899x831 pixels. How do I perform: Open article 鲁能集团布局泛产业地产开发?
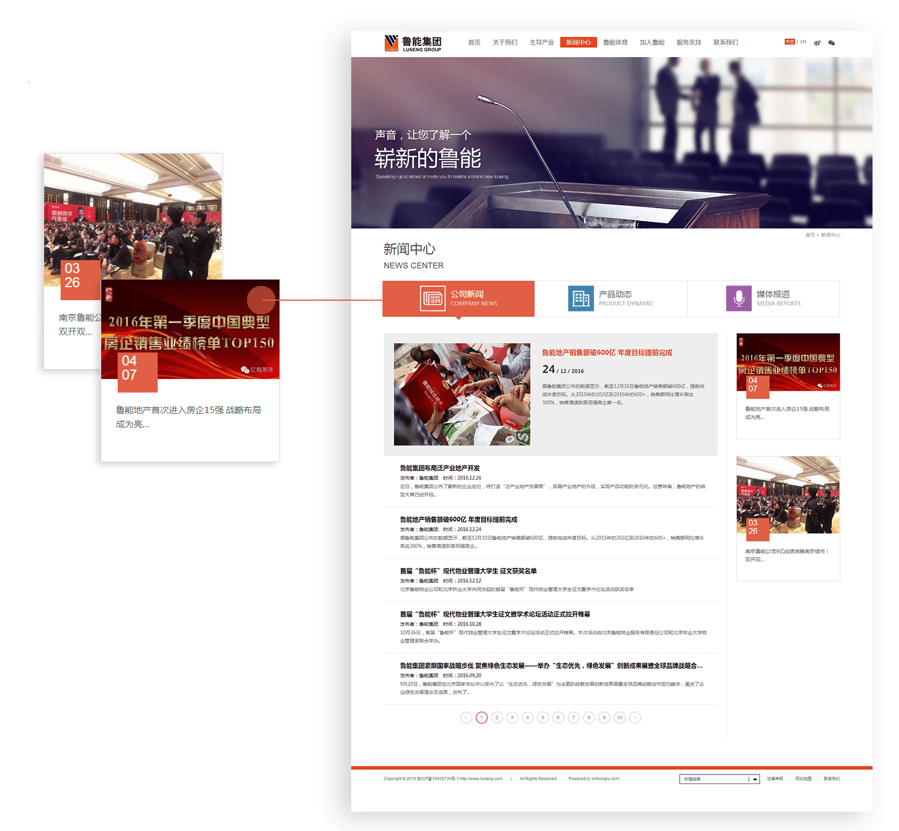pos(439,468)
